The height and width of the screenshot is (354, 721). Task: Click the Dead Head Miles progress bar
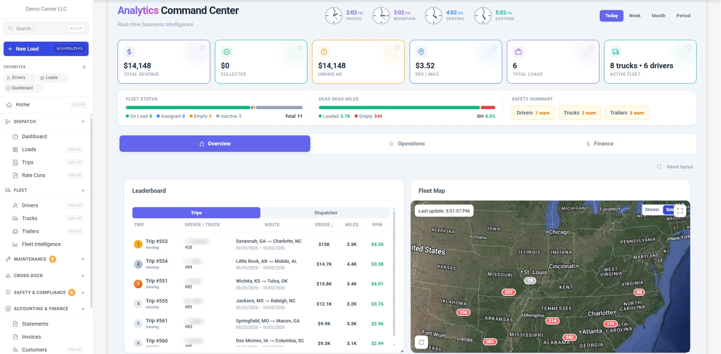click(x=407, y=107)
